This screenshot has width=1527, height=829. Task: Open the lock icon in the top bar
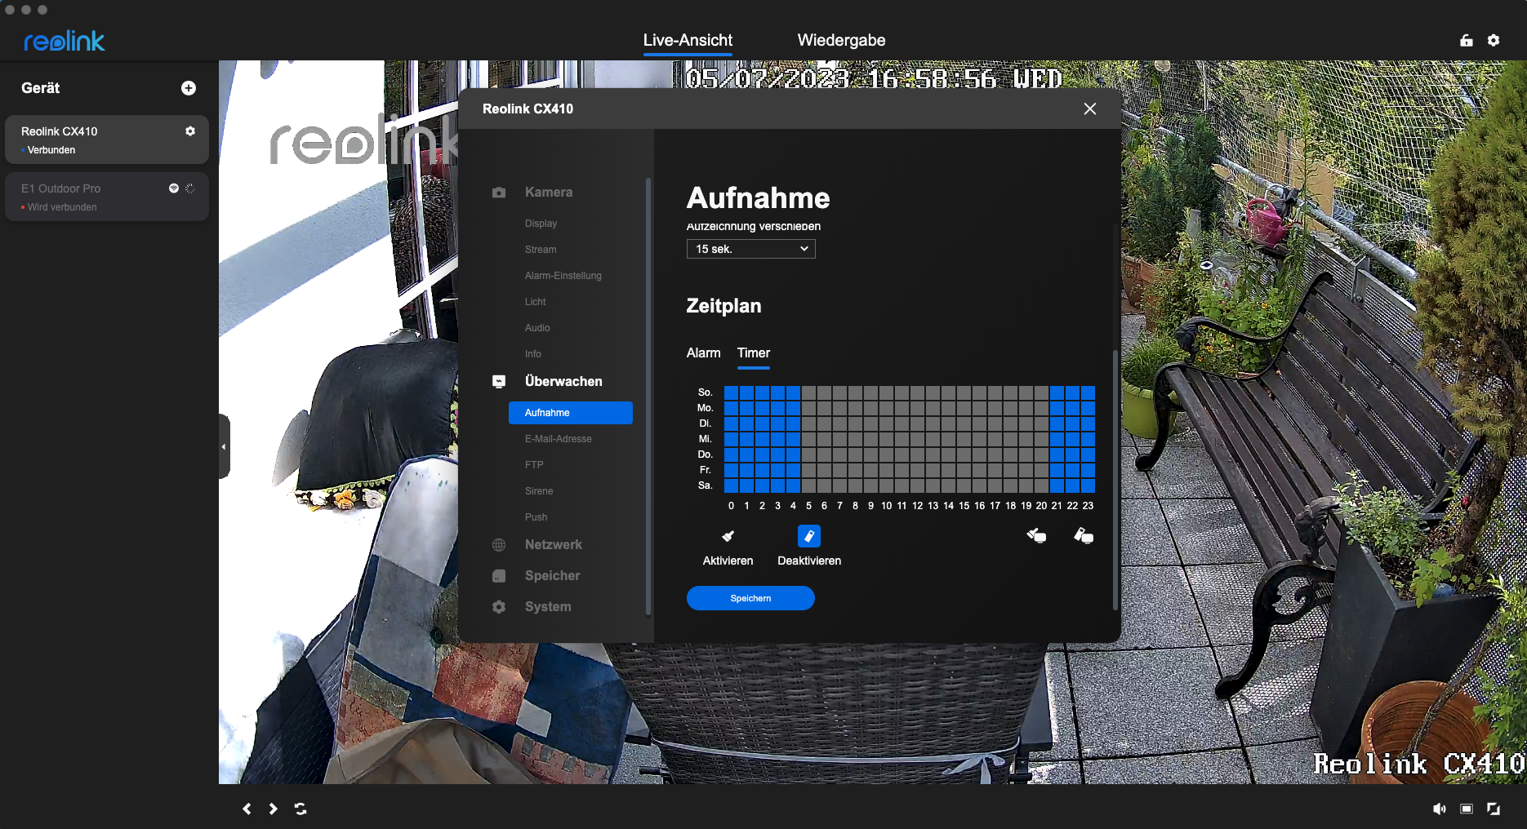coord(1467,41)
